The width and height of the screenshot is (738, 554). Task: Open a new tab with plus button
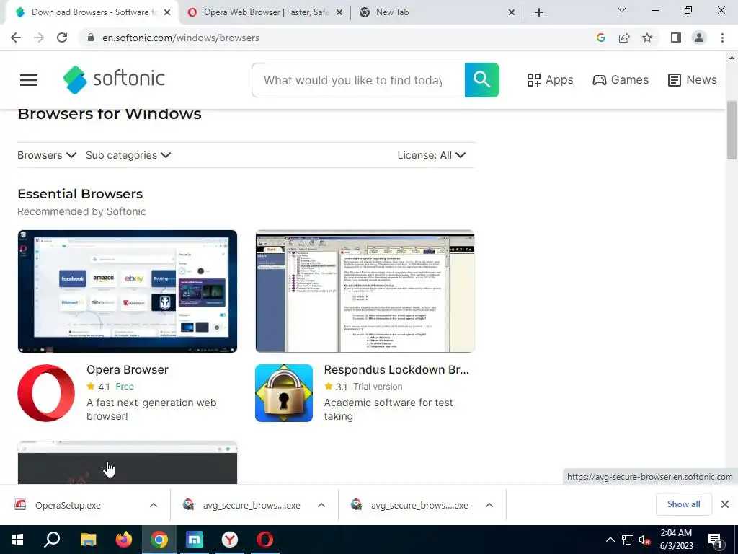(x=539, y=13)
